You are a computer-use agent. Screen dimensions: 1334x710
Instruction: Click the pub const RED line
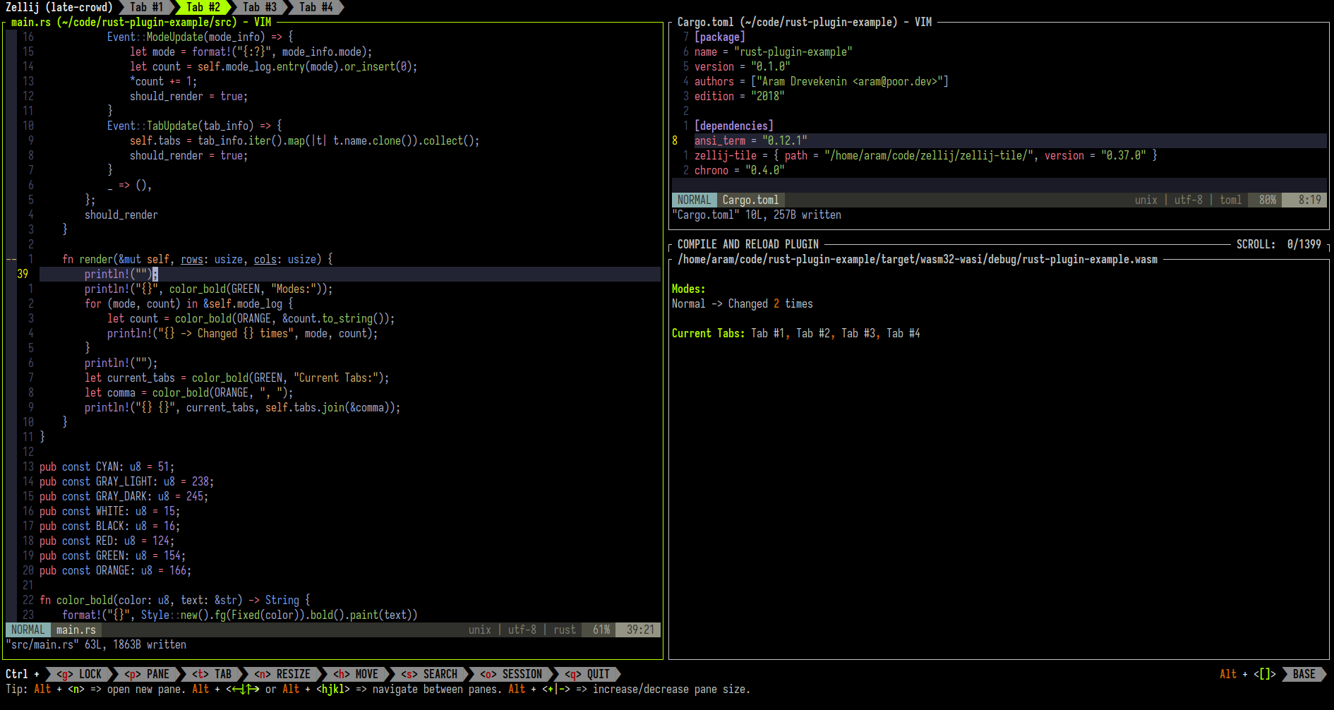coord(107,541)
